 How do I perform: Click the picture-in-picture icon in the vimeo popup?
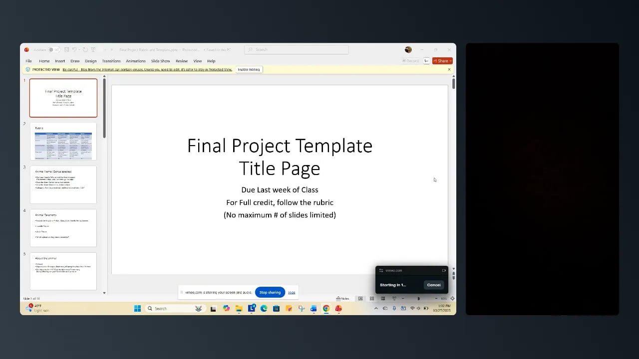[444, 271]
